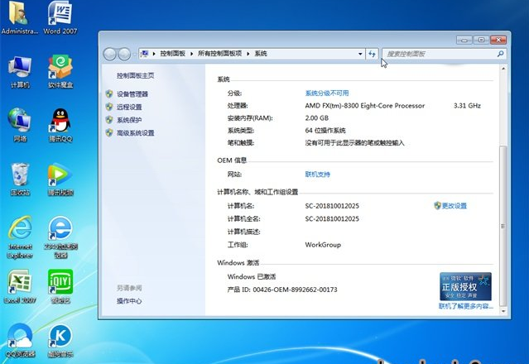The image size is (529, 364).
Task: Expand arrow after 控制面板 breadcrumb
Action: pos(191,54)
